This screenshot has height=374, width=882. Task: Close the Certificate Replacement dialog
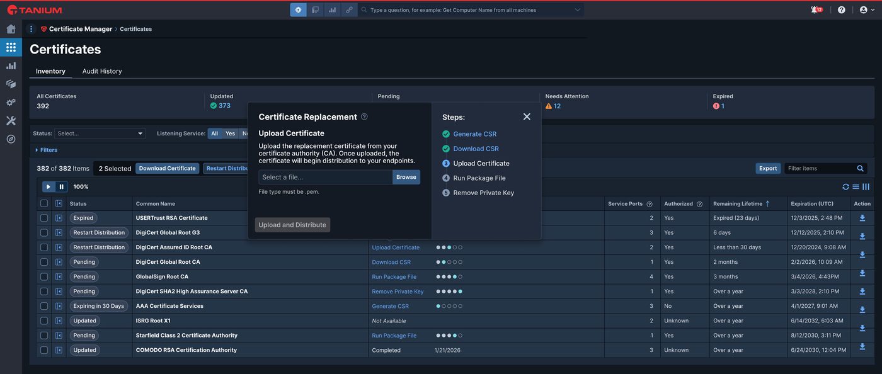click(x=527, y=116)
